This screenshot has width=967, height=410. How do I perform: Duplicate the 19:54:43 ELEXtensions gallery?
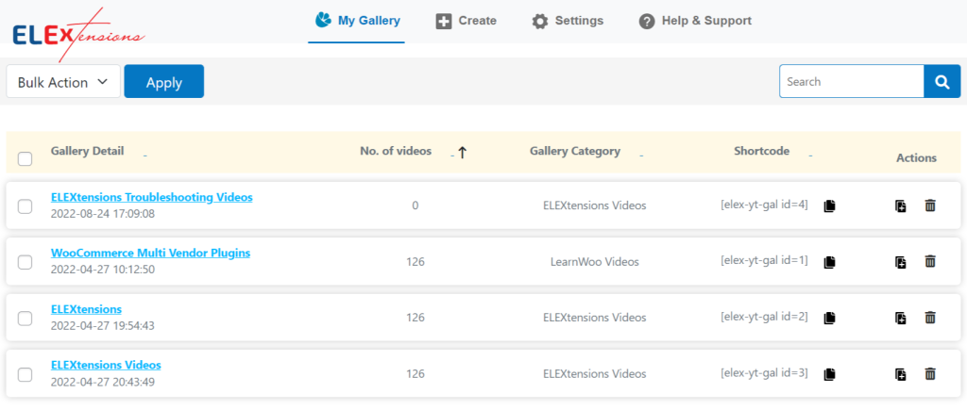901,319
